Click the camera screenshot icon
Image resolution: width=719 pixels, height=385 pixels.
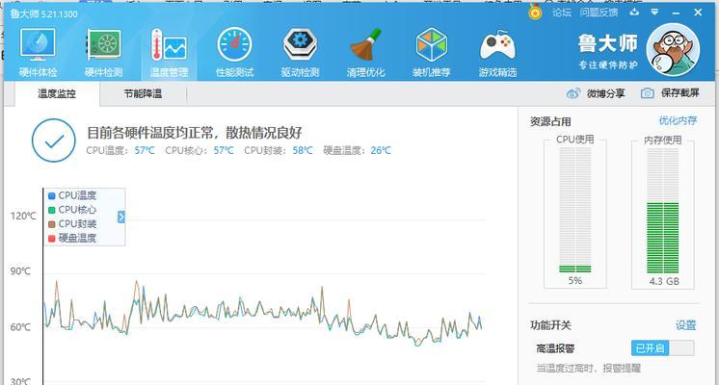pos(647,93)
